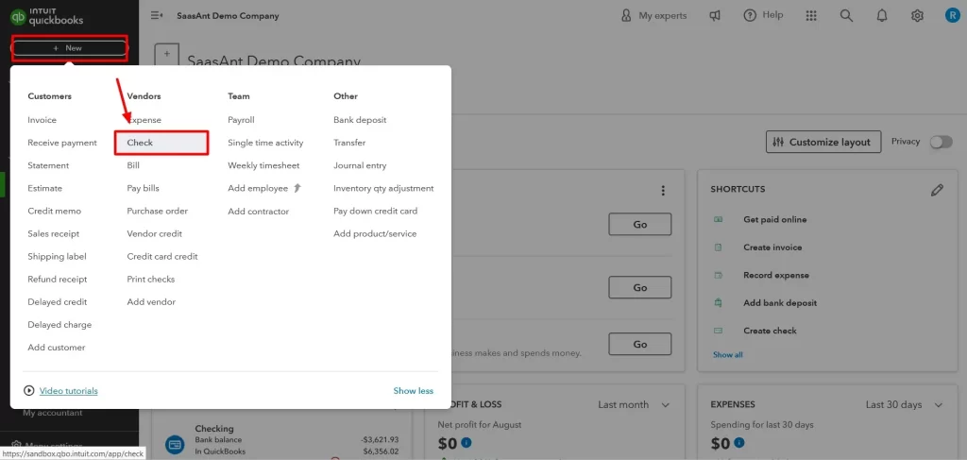Image resolution: width=967 pixels, height=460 pixels.
Task: Open My experts
Action: point(653,15)
